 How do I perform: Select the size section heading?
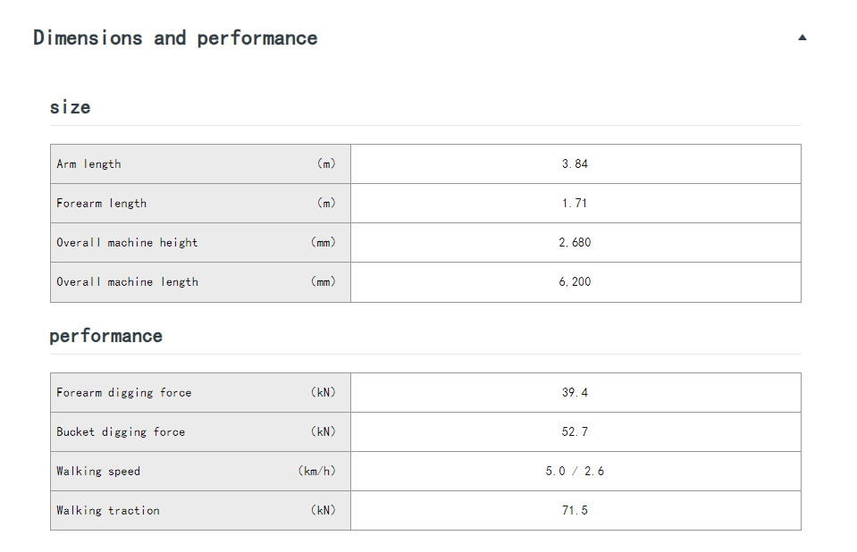(x=70, y=107)
